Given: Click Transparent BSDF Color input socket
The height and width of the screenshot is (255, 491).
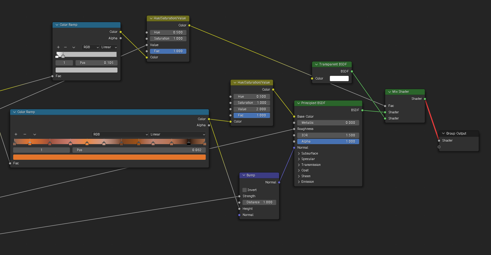Looking at the screenshot, I should click(312, 79).
